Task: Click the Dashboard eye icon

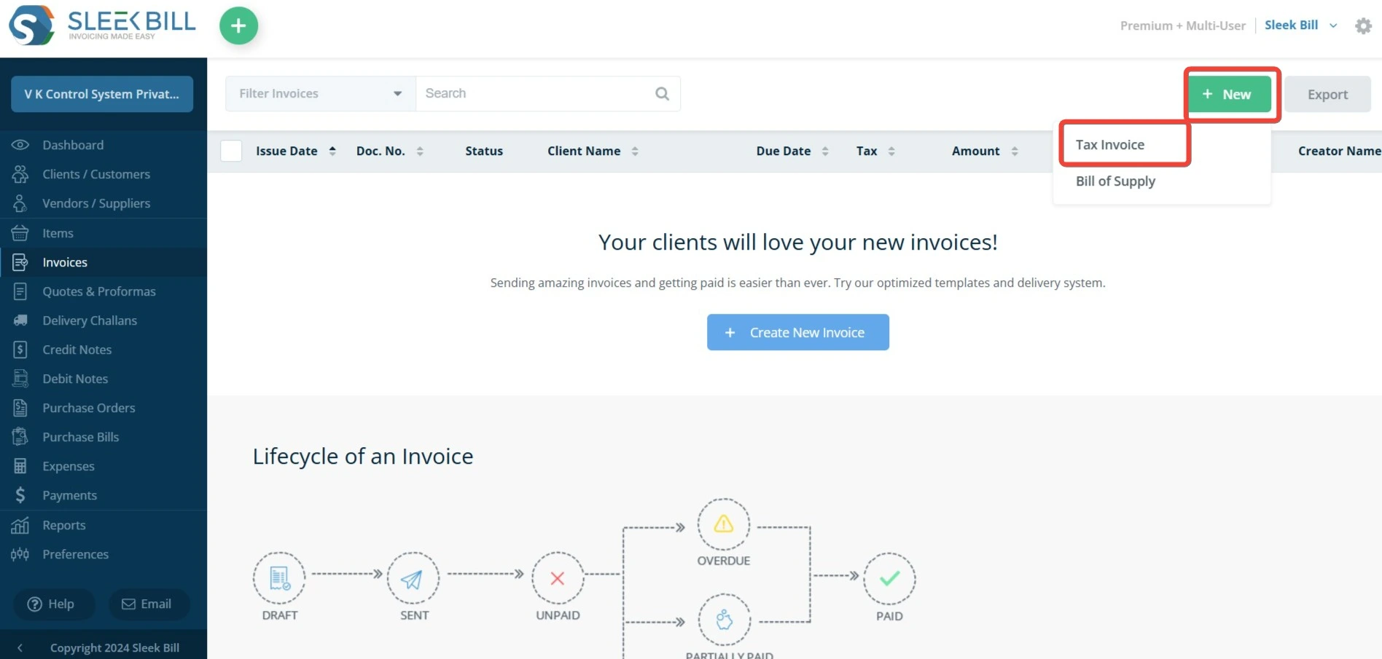Action: tap(20, 145)
